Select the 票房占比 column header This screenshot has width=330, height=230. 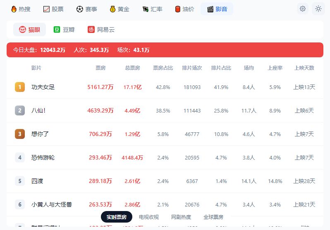[163, 68]
